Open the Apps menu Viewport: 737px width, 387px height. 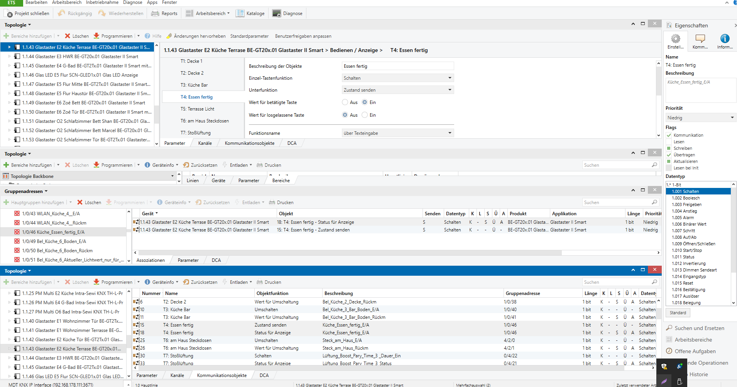click(x=152, y=2)
